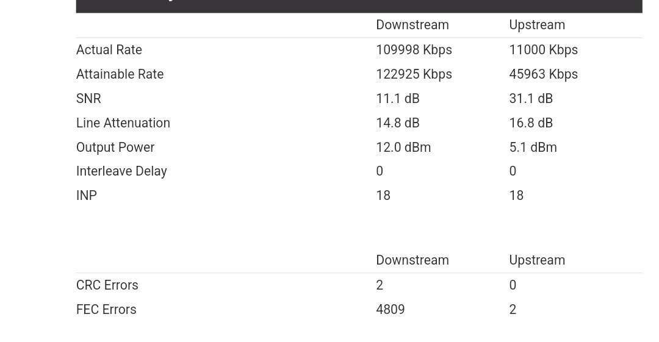Select upstream attainable rate 45963 Kbps
The width and height of the screenshot is (659, 342).
[544, 74]
